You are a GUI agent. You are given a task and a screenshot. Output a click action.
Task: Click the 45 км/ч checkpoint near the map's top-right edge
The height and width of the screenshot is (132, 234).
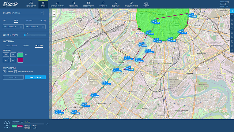[193, 15]
